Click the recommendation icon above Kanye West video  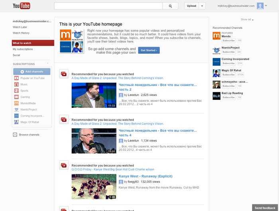pyautogui.click(x=64, y=165)
